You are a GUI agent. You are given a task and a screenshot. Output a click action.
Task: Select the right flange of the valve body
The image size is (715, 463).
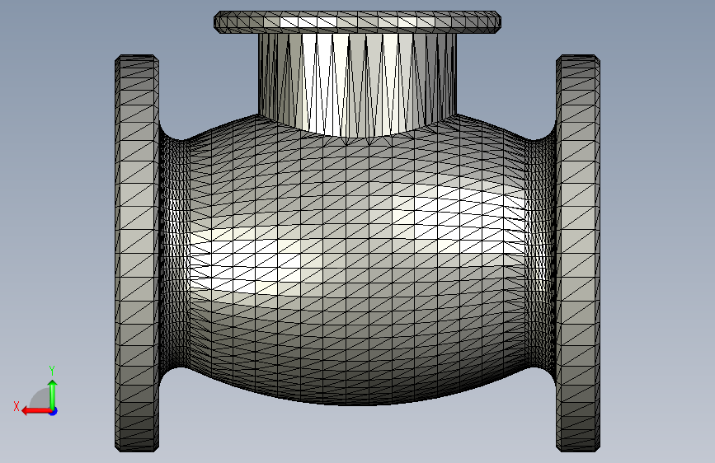pos(578,254)
